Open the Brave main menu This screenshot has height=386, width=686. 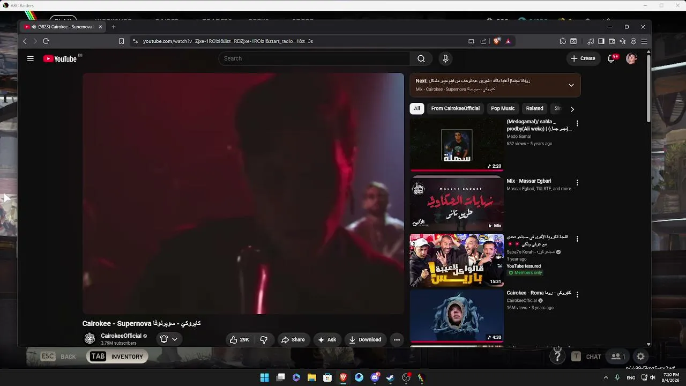click(x=644, y=41)
